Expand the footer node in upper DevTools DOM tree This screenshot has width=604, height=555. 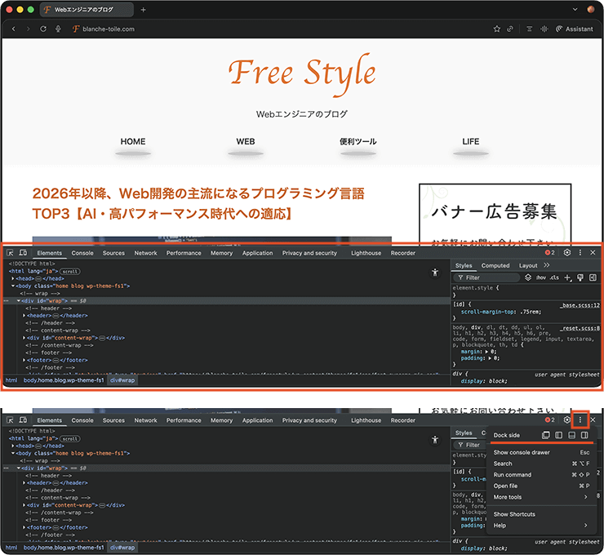[x=24, y=360]
